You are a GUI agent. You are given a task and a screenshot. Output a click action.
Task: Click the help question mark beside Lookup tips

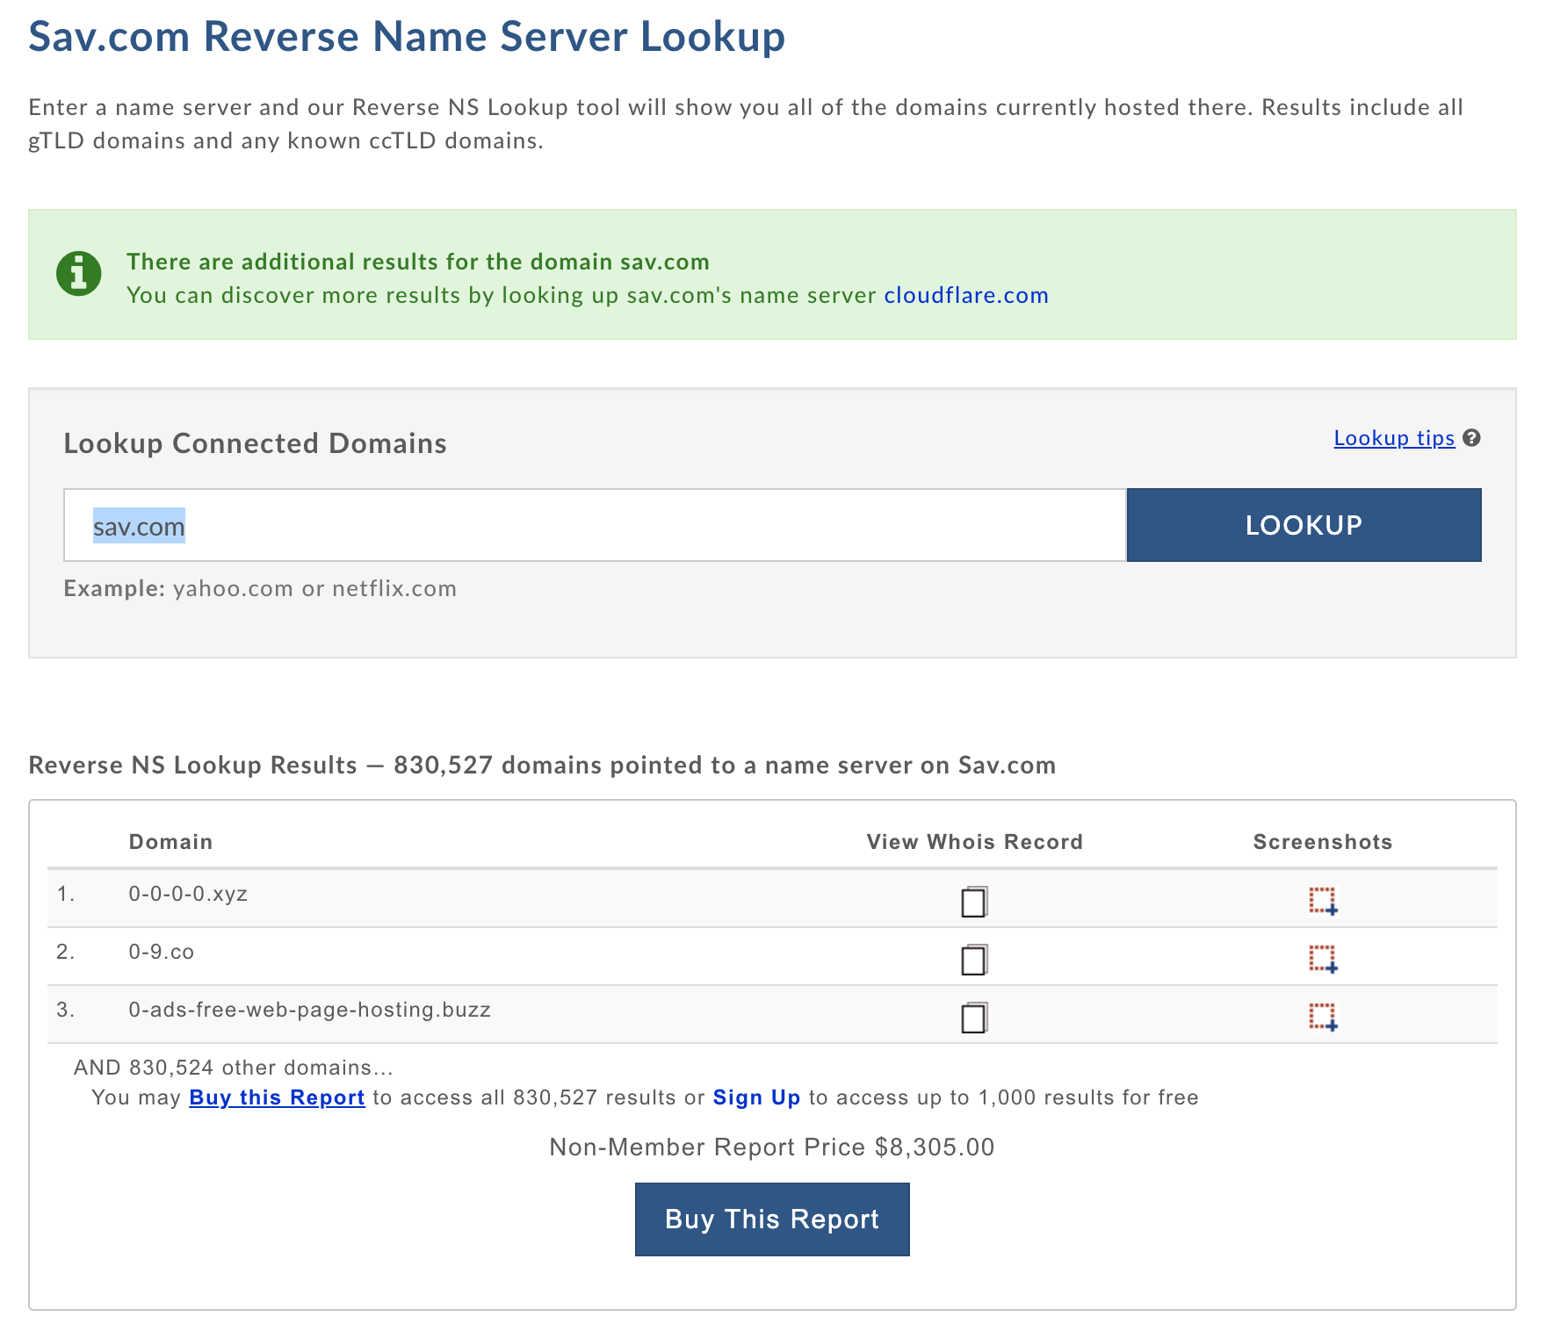click(x=1472, y=437)
